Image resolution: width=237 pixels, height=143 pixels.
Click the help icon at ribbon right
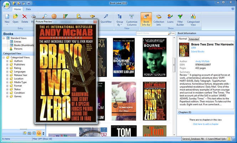tap(233, 9)
